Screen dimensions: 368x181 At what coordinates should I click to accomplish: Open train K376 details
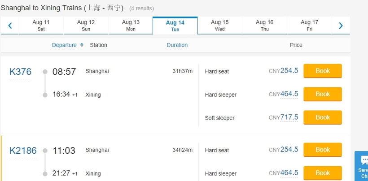(20, 72)
